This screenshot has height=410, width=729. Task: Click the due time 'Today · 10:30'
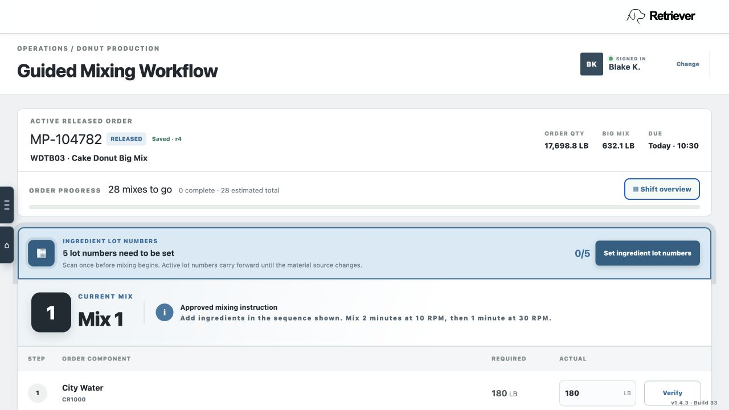pyautogui.click(x=673, y=146)
